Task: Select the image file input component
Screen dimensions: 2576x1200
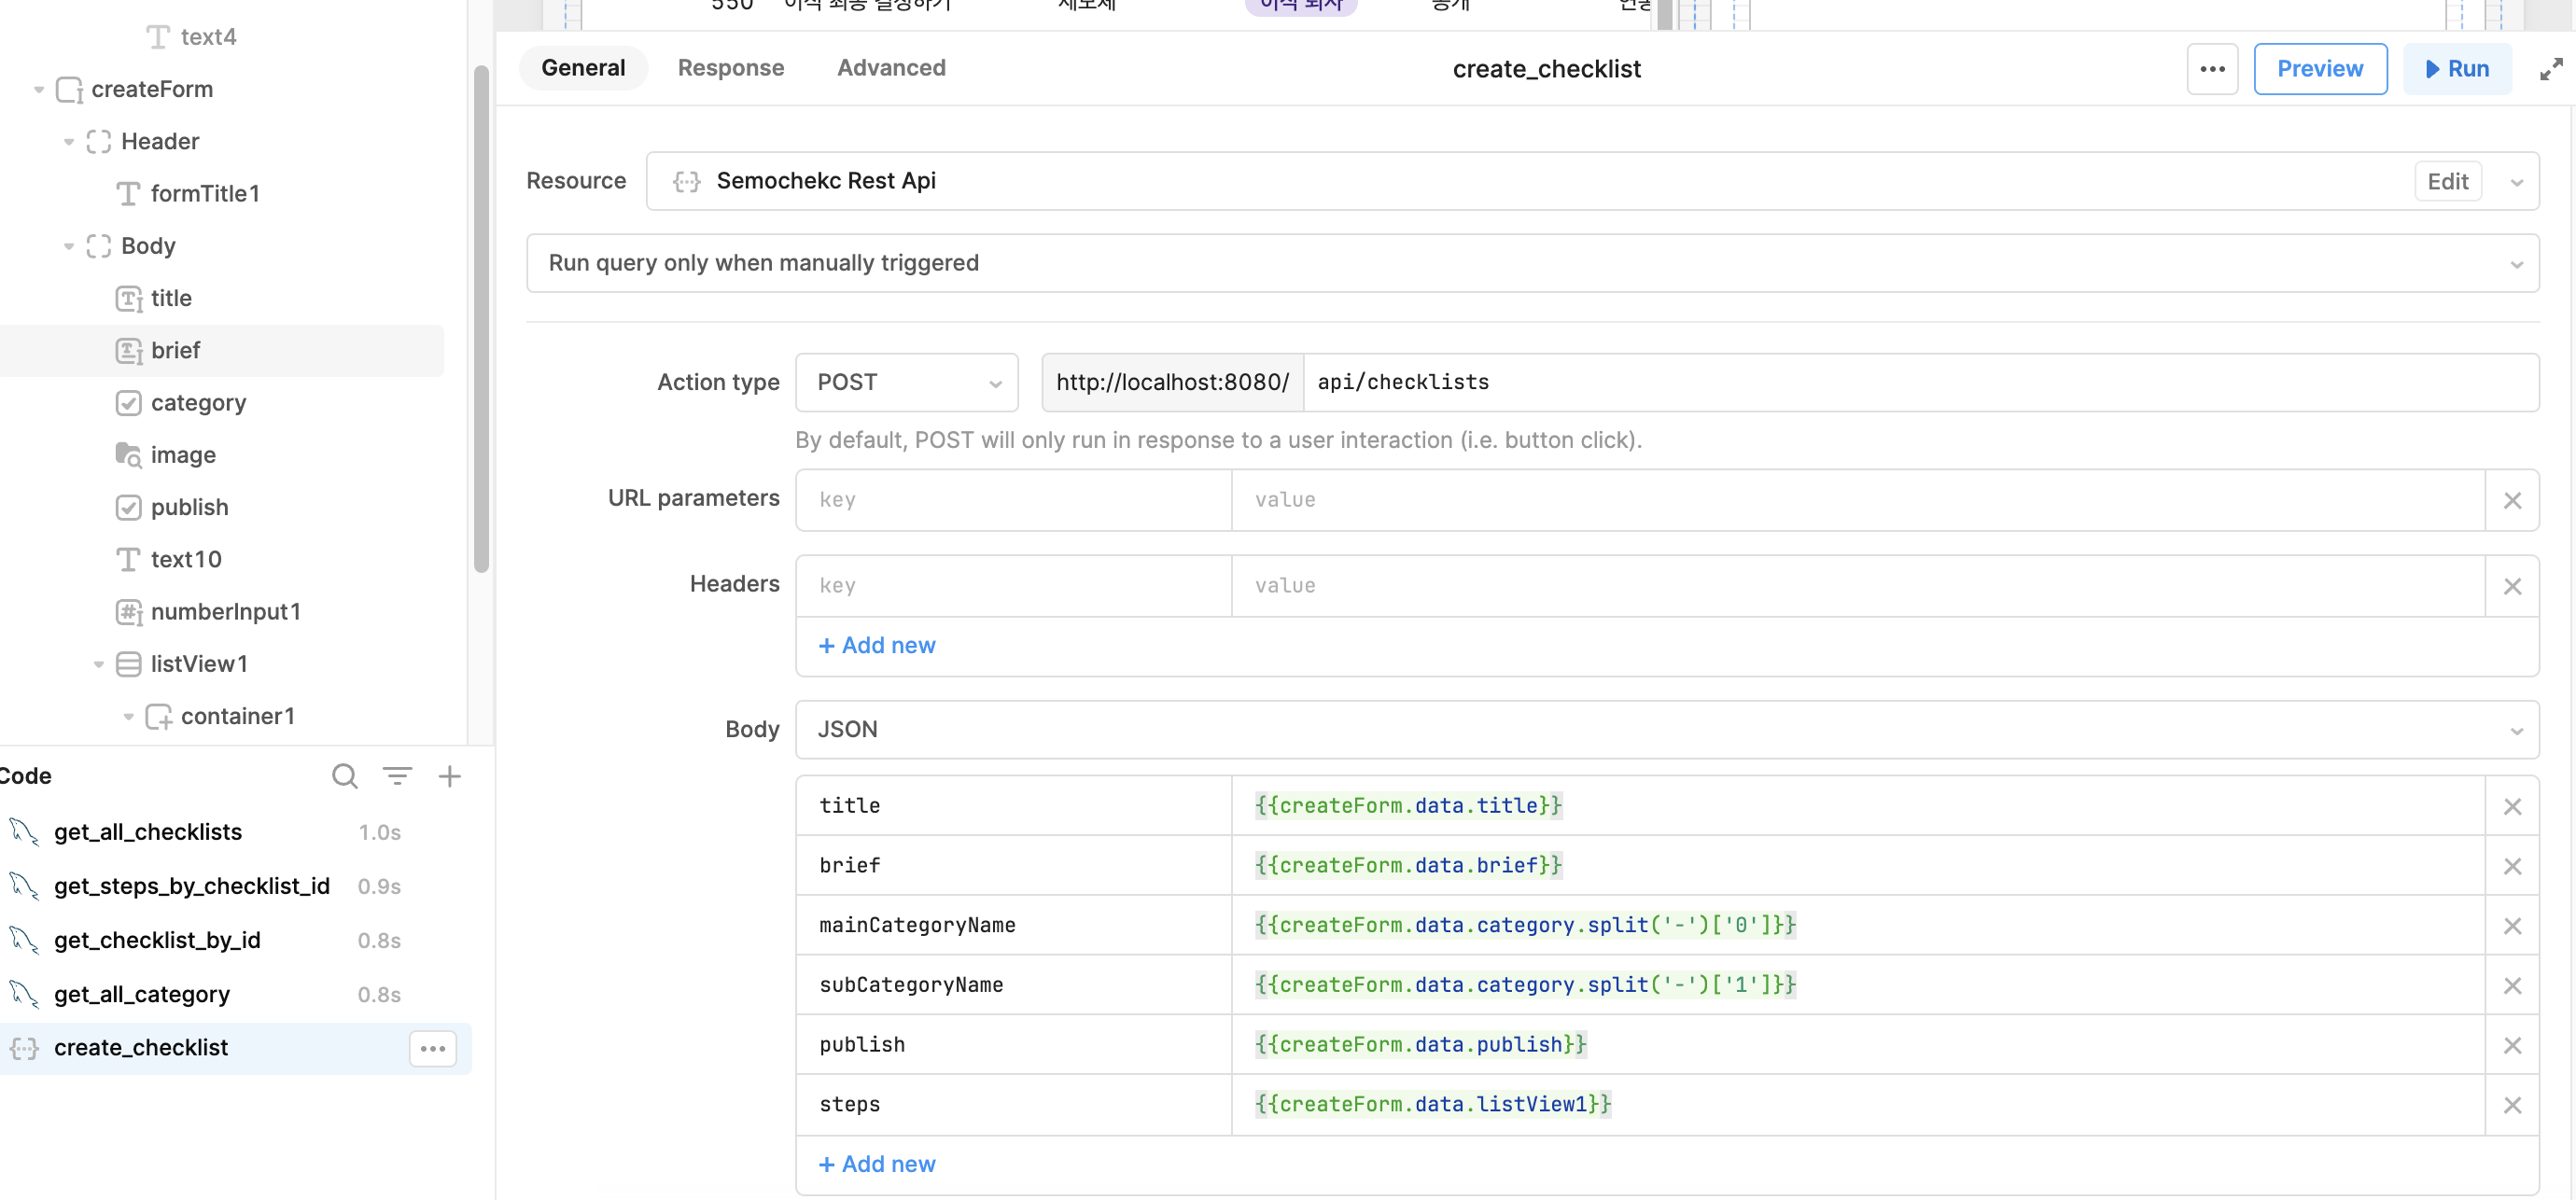Action: pyautogui.click(x=183, y=455)
